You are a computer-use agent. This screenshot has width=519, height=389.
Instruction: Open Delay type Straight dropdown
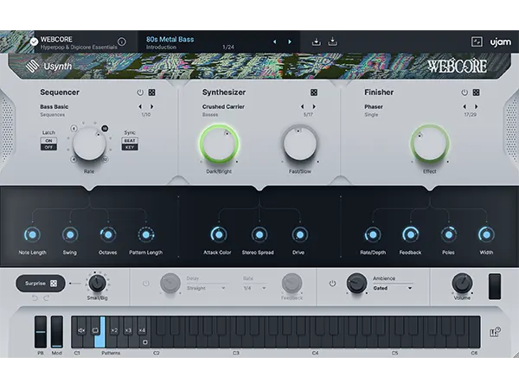click(206, 288)
